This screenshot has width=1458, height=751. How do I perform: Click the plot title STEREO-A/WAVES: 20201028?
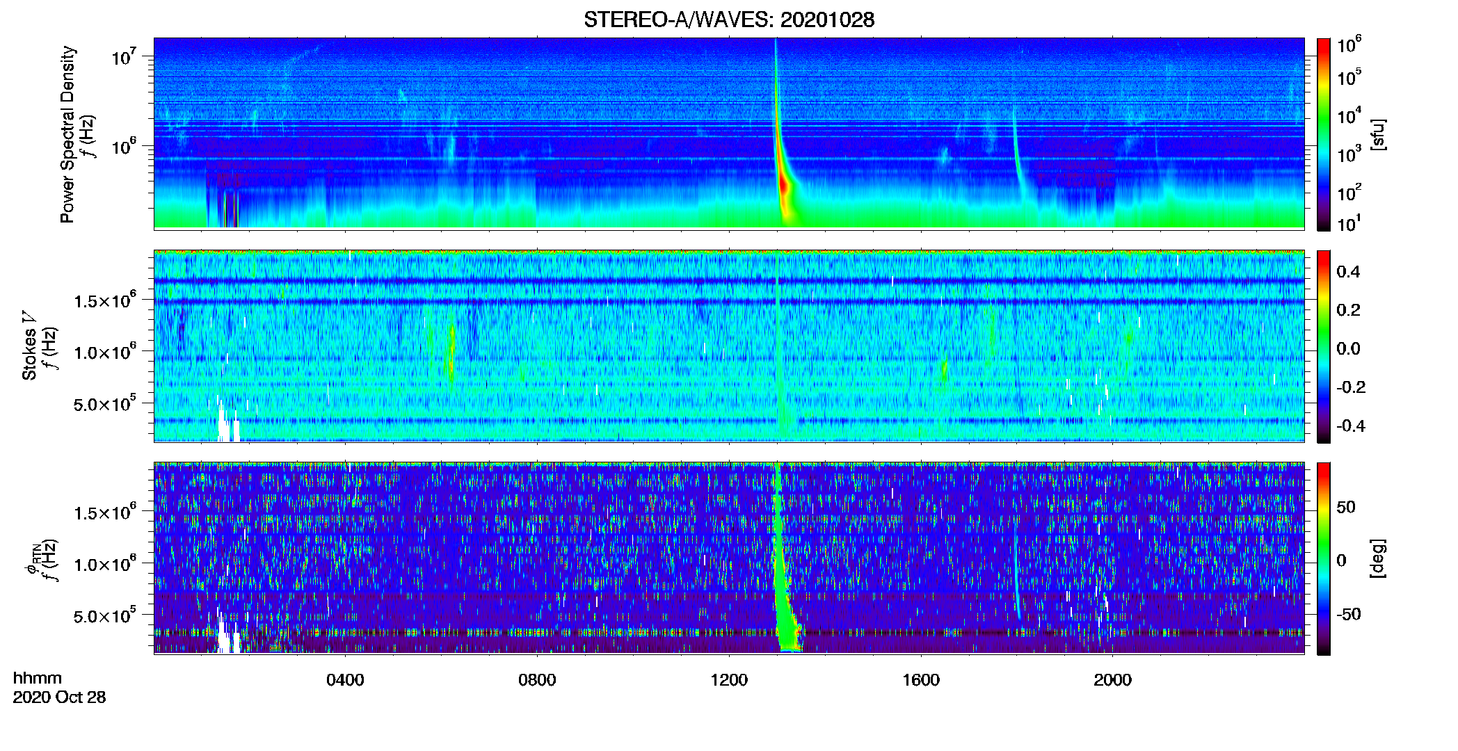(x=729, y=19)
